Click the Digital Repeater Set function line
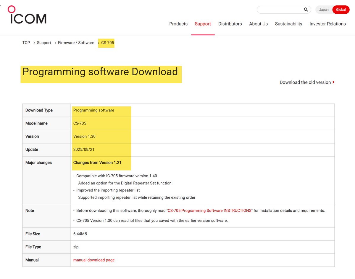This screenshot has height=279, width=355. tap(125, 183)
